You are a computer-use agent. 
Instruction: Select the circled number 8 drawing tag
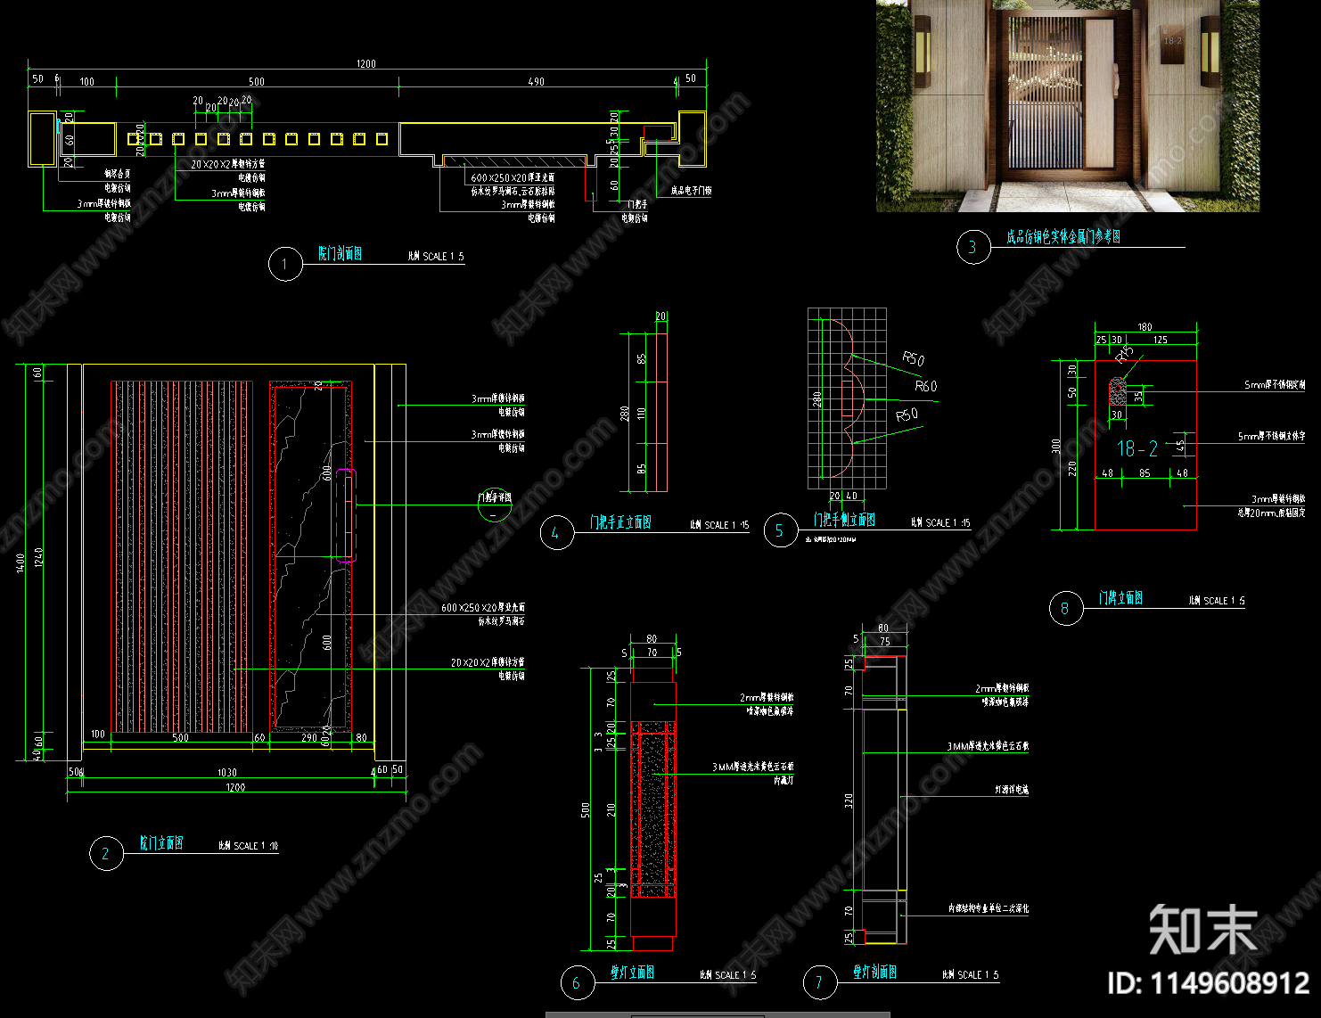(1066, 608)
